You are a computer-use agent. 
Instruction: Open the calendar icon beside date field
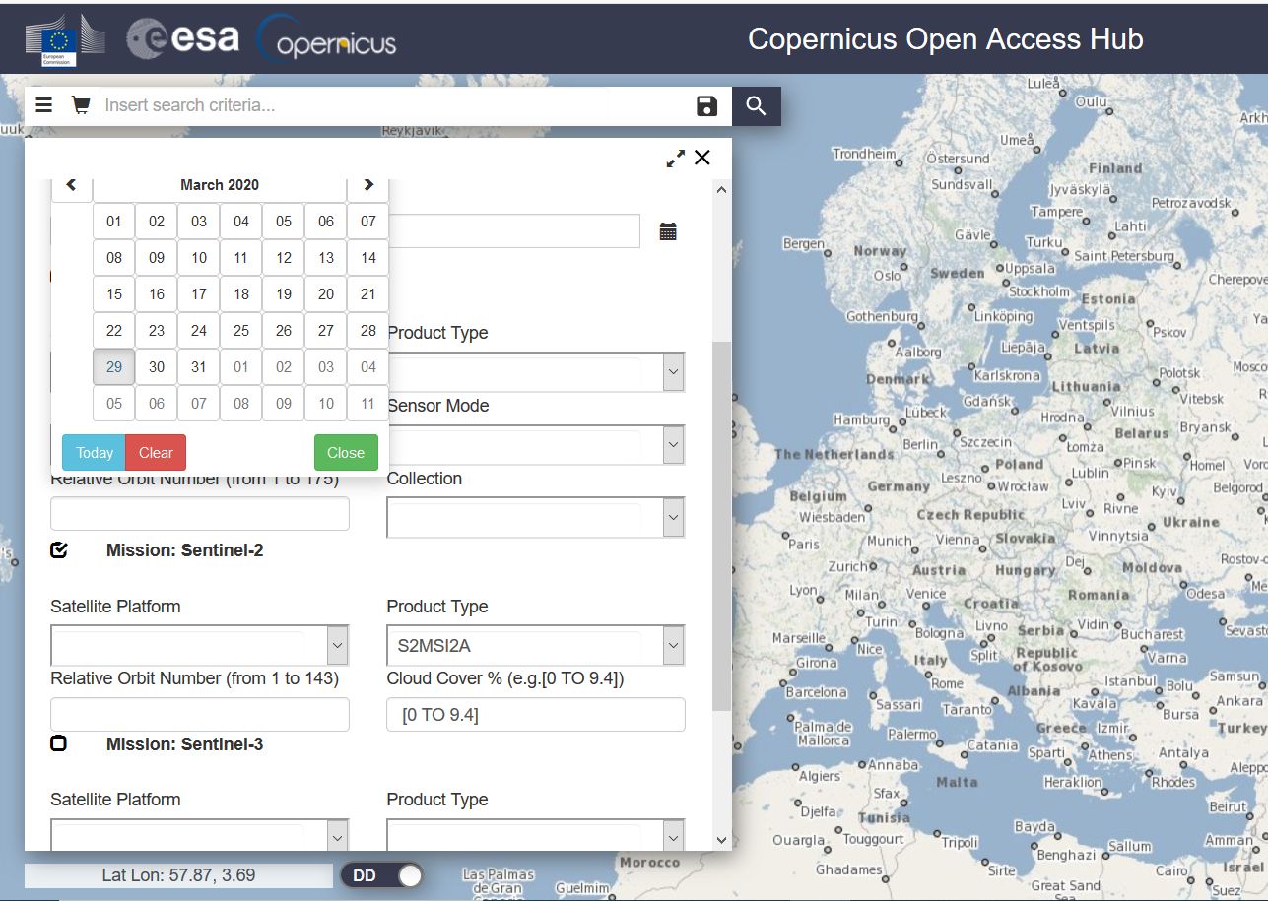pyautogui.click(x=668, y=232)
